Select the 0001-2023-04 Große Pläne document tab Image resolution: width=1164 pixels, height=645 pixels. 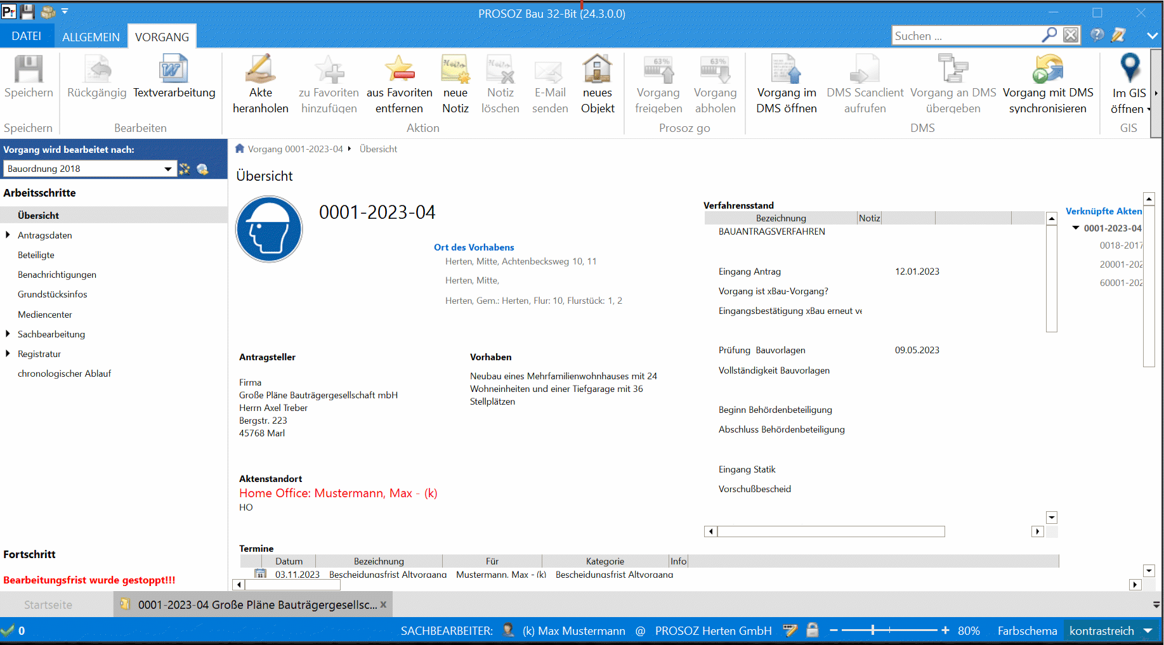(x=252, y=604)
